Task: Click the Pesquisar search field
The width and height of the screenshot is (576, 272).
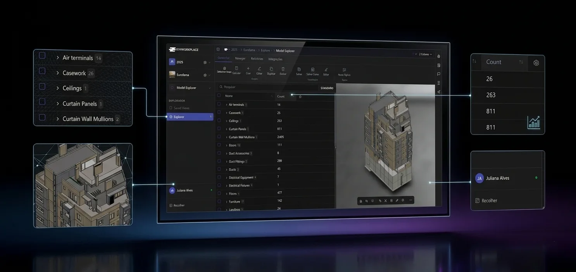Action: pyautogui.click(x=267, y=87)
